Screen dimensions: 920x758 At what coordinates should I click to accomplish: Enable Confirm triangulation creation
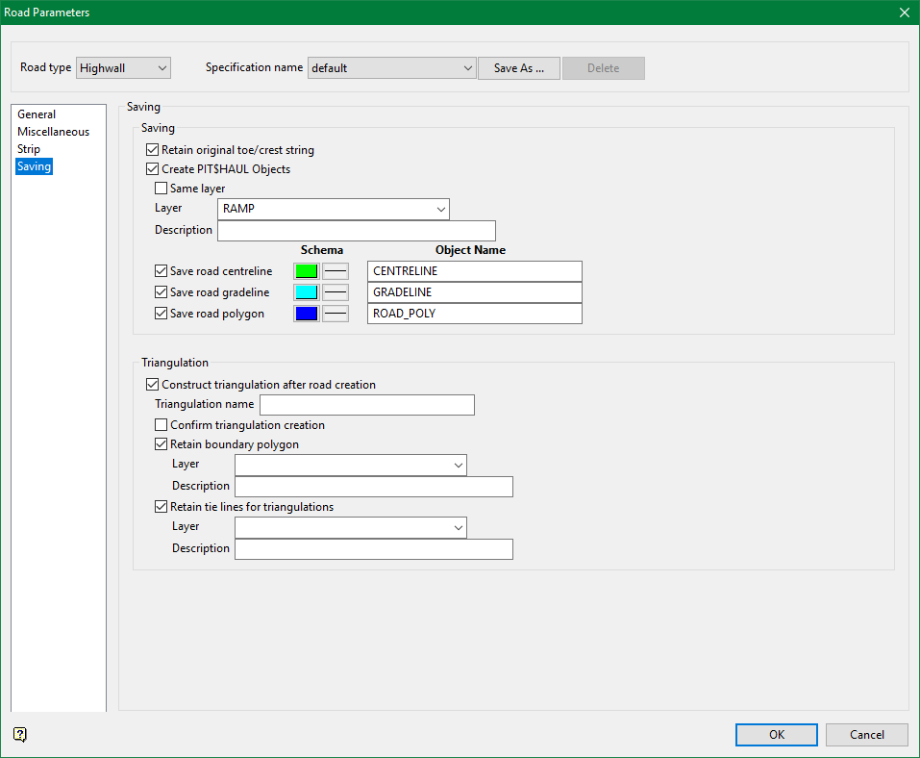tap(162, 425)
